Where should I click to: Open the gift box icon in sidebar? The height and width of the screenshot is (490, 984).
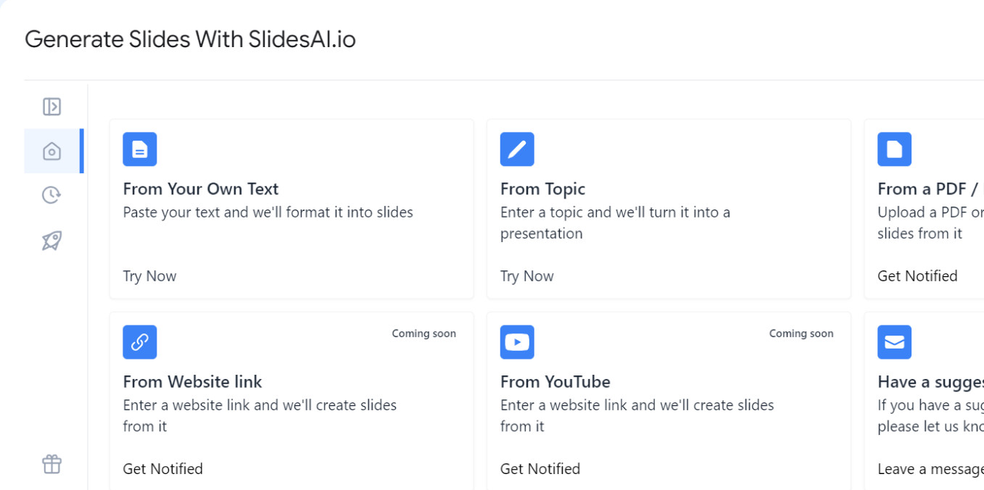(x=51, y=464)
